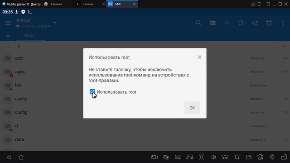Switch view mode with grid icon

(213, 23)
